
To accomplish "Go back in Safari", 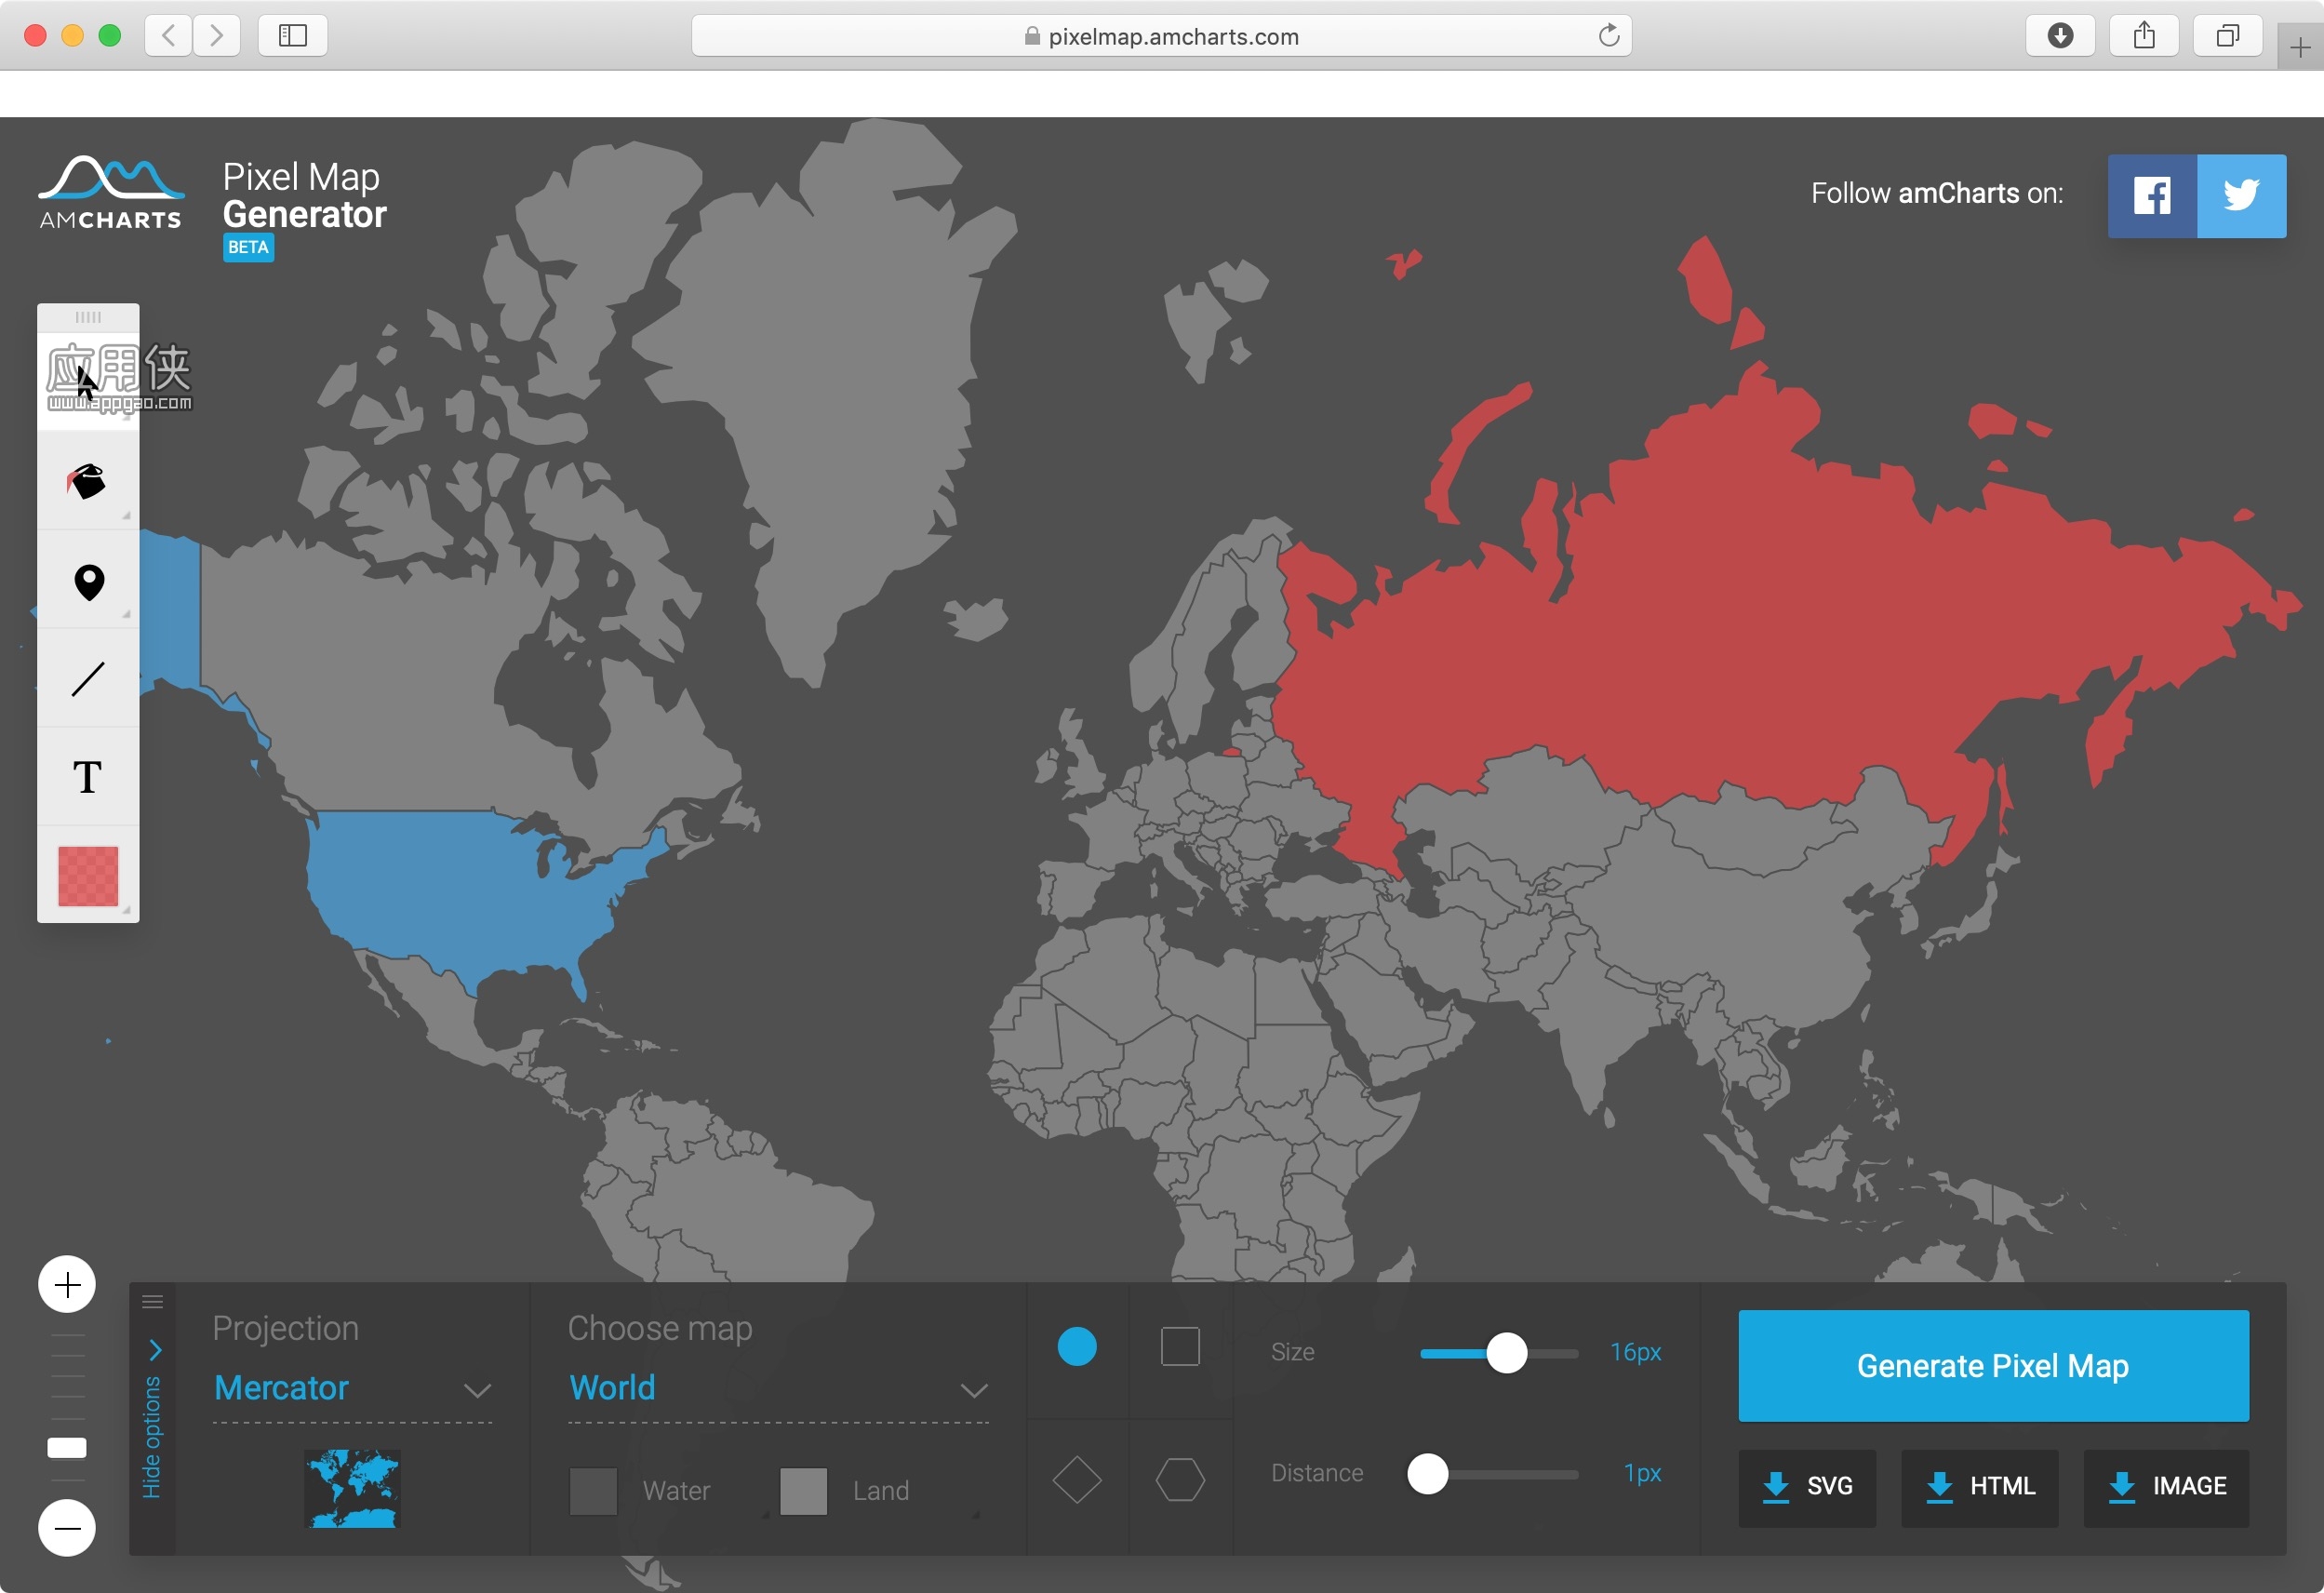I will click(168, 36).
